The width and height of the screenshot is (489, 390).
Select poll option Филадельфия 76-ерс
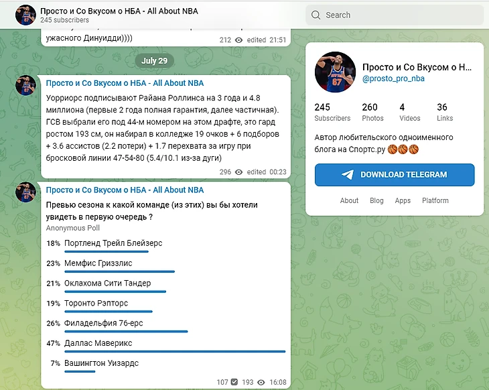click(166, 325)
